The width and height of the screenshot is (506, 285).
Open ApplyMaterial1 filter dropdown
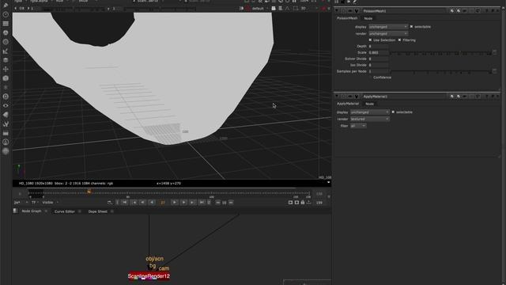[x=358, y=126]
